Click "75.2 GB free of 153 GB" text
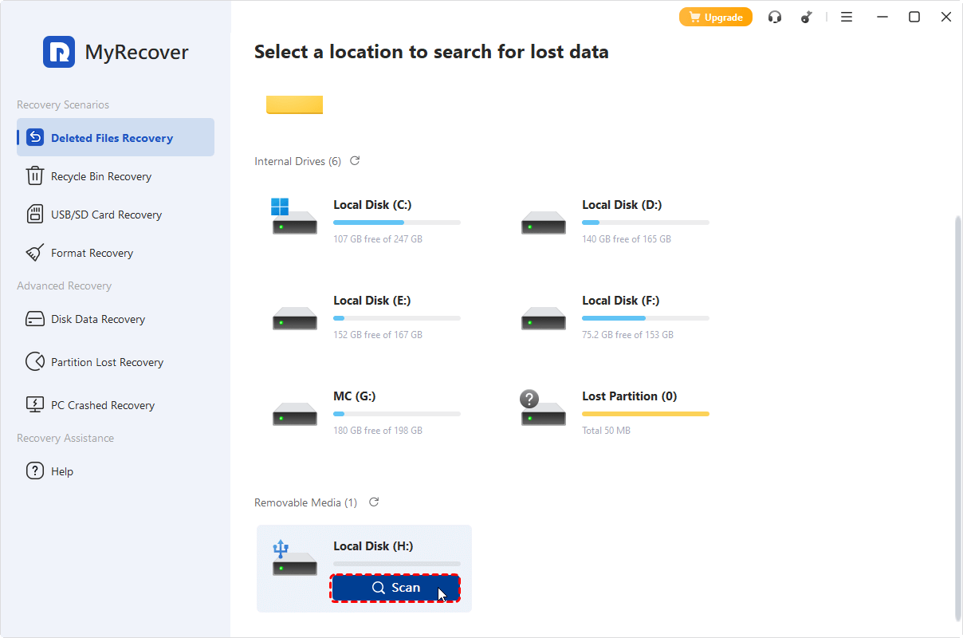963x638 pixels. (x=628, y=335)
